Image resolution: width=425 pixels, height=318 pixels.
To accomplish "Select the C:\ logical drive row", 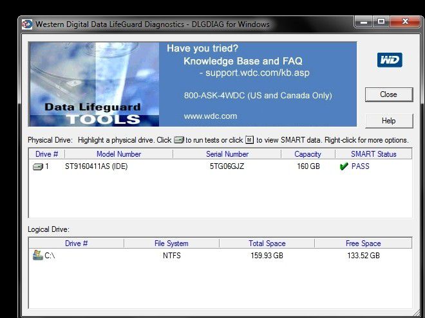I will coord(220,255).
